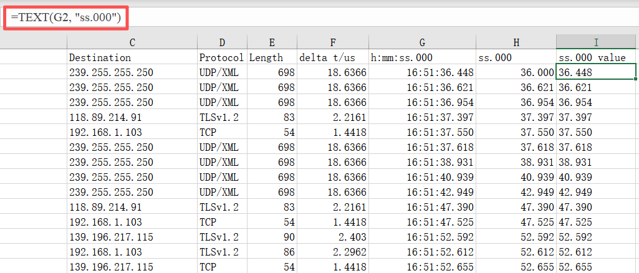639x273 pixels.
Task: Select column I header
Action: (x=596, y=42)
